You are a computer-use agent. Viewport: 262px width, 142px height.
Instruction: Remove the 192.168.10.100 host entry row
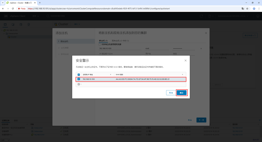[201, 49]
